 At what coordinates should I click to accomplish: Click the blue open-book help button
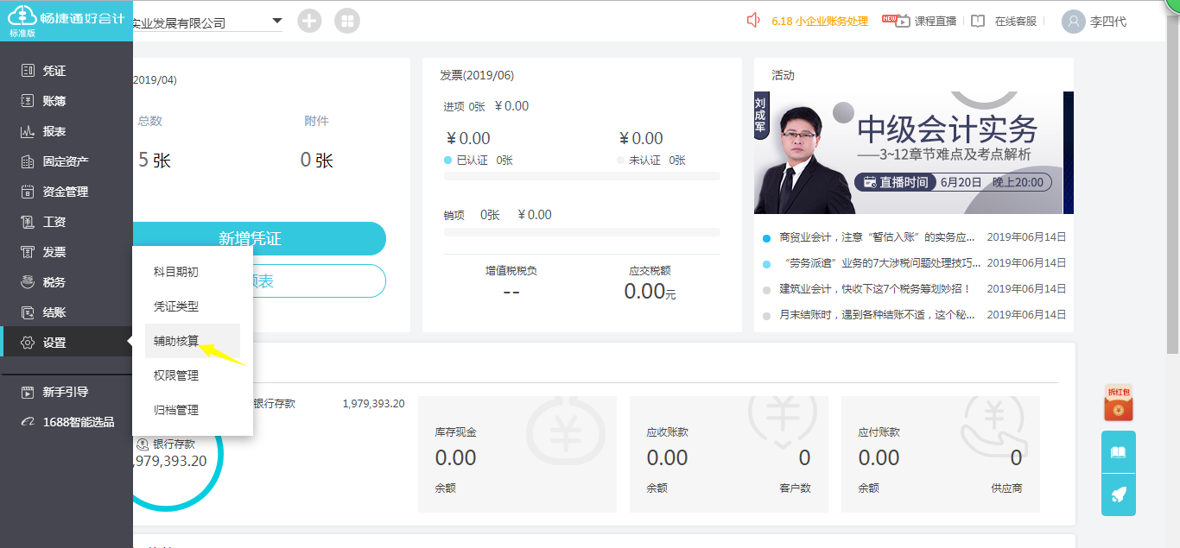(1119, 452)
